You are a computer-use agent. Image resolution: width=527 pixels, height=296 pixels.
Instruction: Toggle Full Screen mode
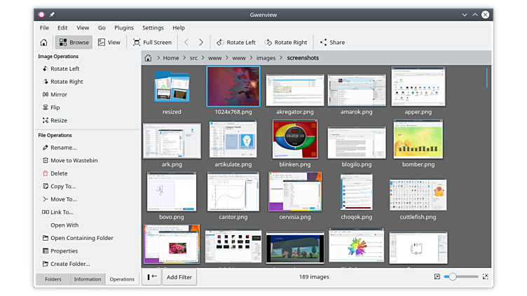(x=152, y=42)
